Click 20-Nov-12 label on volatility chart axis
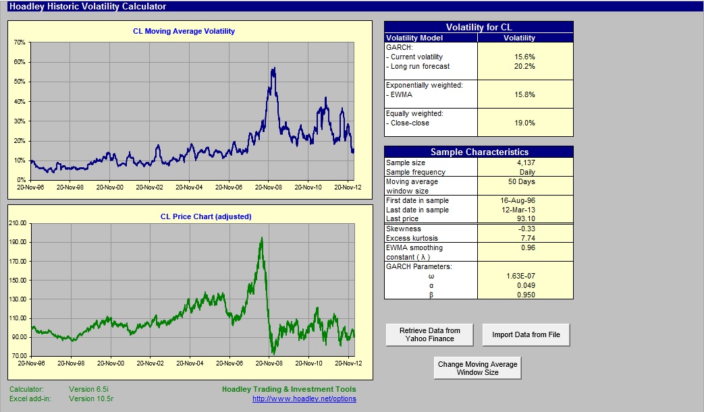This screenshot has width=704, height=412. (348, 187)
